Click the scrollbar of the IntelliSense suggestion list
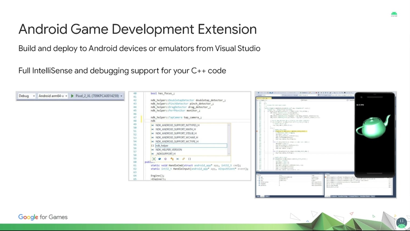The height and width of the screenshot is (231, 410). (229, 140)
